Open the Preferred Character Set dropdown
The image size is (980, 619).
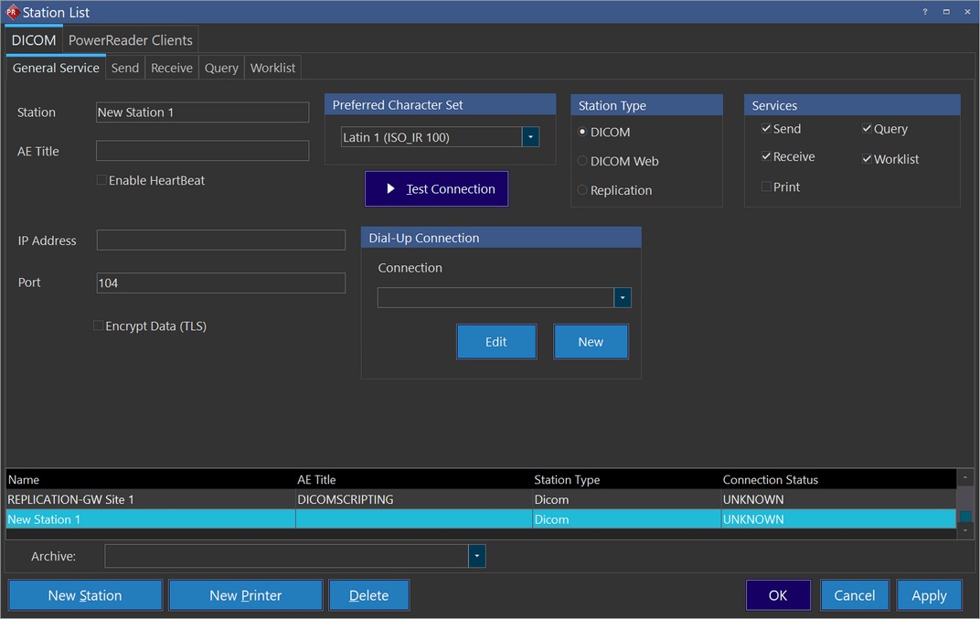tap(530, 137)
